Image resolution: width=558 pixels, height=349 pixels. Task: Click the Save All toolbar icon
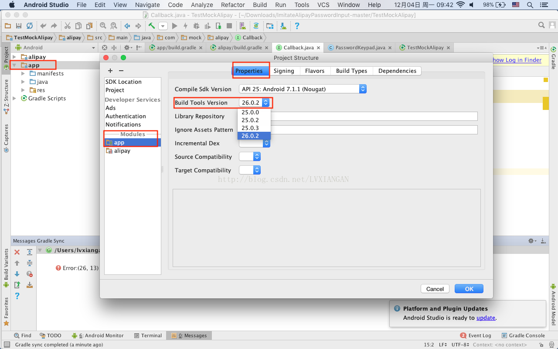point(19,26)
